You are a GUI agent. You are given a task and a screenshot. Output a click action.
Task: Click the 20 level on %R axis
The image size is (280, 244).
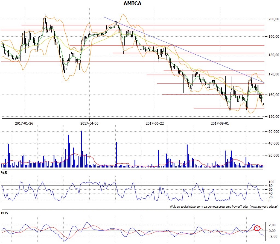coord(271,197)
